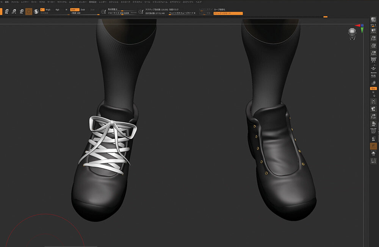Open the 環境設定 (Preferences) menu
The image size is (379, 247).
(x=92, y=2)
